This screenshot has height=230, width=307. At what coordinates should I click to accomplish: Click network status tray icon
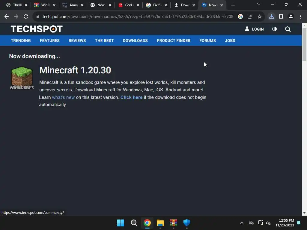261,223
